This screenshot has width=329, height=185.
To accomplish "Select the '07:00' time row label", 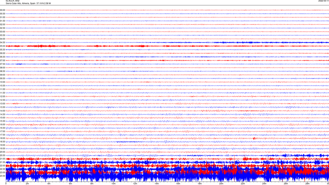I will (2, 60).
